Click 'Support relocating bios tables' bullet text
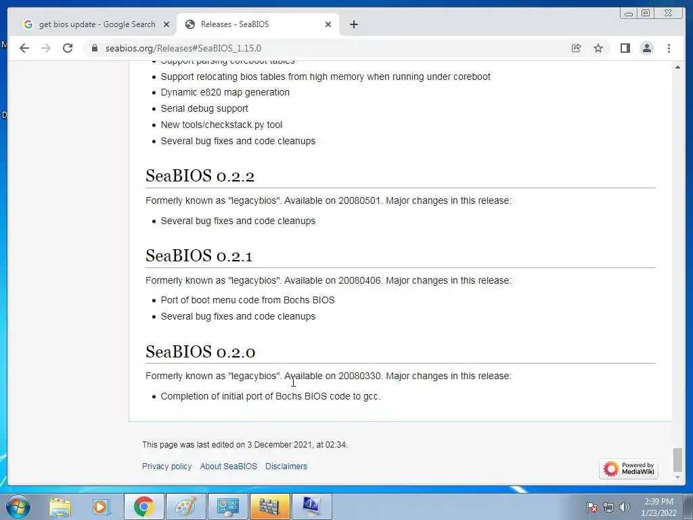Image resolution: width=693 pixels, height=520 pixels. [326, 77]
